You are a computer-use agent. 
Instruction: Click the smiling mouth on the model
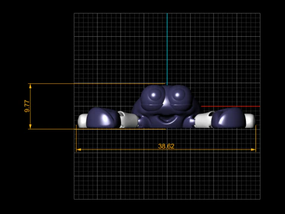coord(166,119)
